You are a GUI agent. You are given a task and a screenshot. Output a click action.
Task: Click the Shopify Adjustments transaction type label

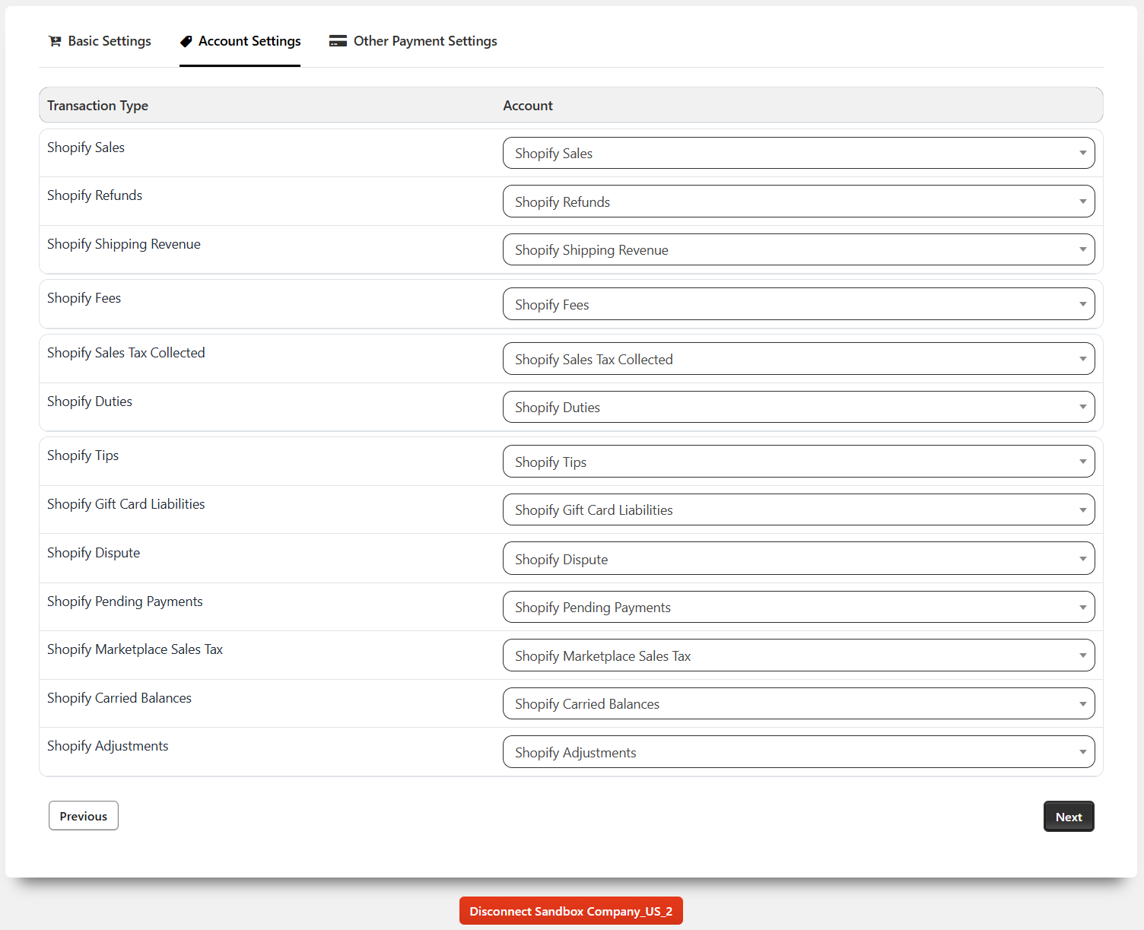(108, 746)
